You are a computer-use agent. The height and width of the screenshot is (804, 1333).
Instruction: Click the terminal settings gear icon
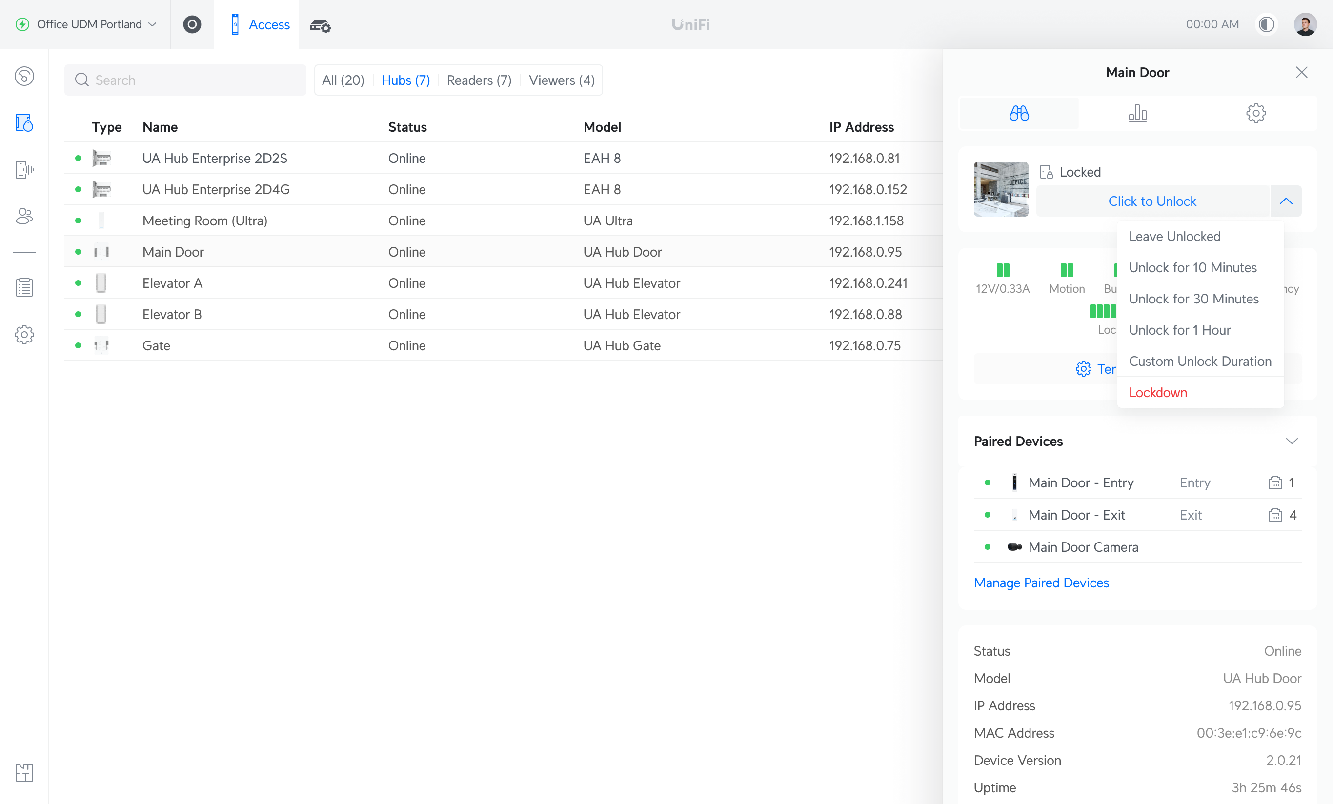click(1083, 369)
